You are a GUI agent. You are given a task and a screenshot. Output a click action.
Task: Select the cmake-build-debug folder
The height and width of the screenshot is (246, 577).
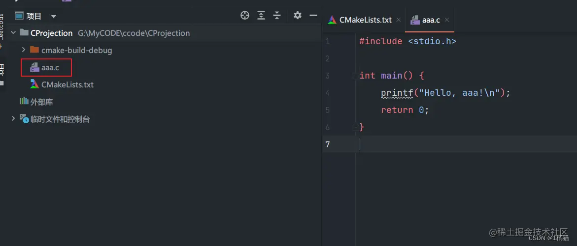(x=76, y=50)
